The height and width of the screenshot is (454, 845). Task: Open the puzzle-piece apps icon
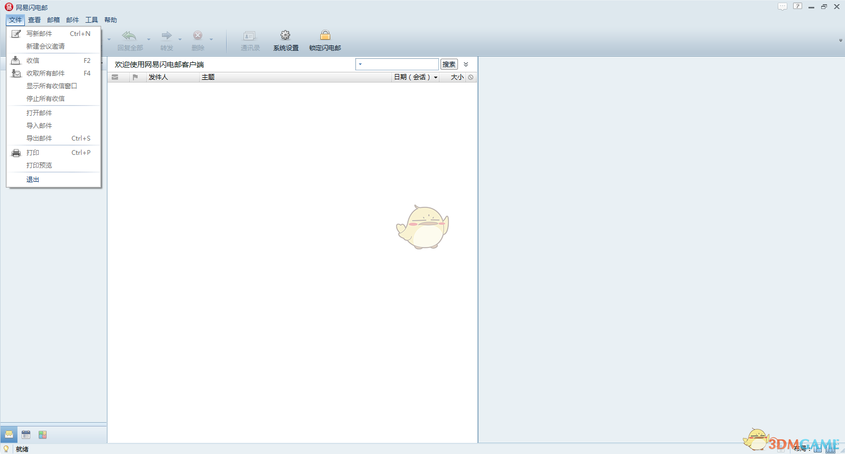pos(43,434)
